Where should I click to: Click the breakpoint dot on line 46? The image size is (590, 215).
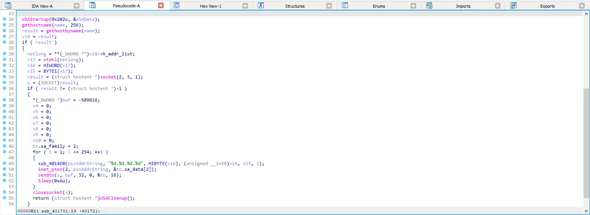pyautogui.click(x=4, y=146)
